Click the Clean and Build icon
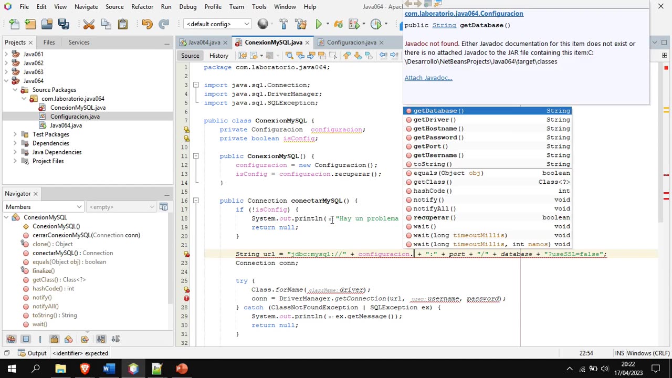This screenshot has width=672, height=378. [301, 24]
